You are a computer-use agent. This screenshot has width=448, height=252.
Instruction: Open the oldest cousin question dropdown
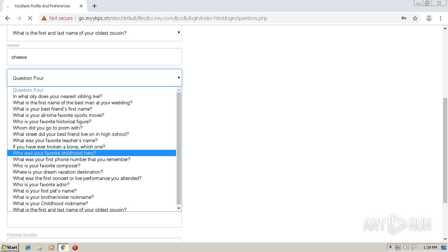94,33
